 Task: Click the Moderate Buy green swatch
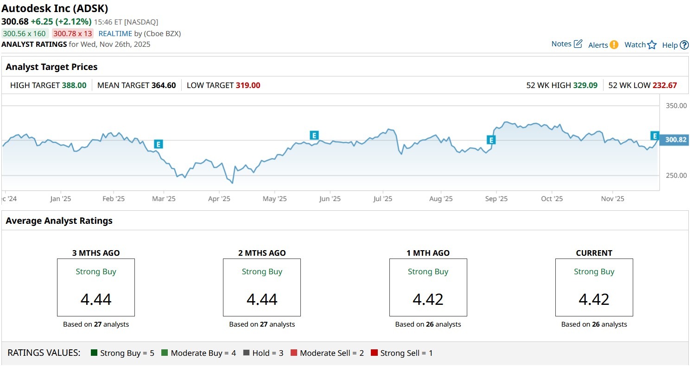(x=165, y=353)
